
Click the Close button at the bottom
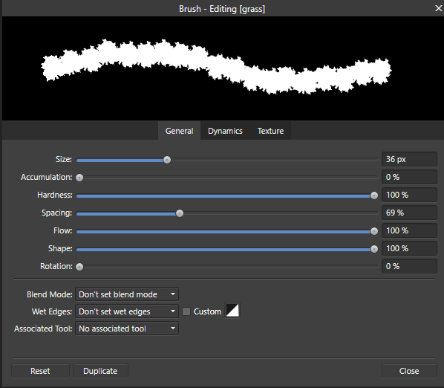tap(409, 371)
